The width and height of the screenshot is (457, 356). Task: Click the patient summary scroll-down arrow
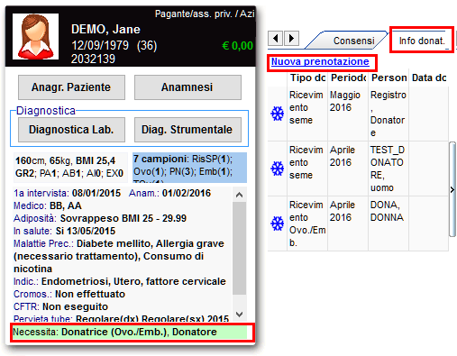click(239, 315)
